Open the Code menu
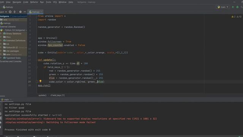Viewport: 243px width, 137px height. click(25, 2)
